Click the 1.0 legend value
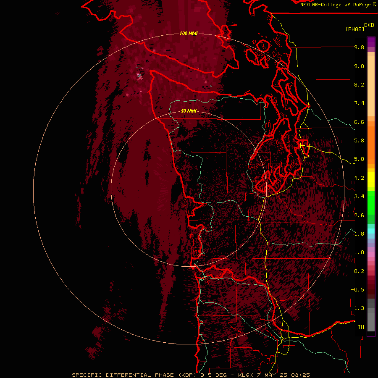 click(x=359, y=252)
